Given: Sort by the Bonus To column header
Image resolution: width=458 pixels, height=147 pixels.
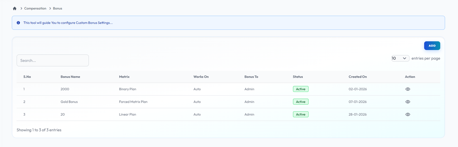Looking at the screenshot, I should coord(251,77).
